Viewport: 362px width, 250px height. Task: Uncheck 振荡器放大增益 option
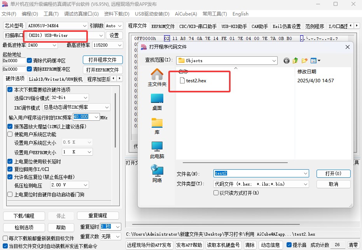point(10,127)
